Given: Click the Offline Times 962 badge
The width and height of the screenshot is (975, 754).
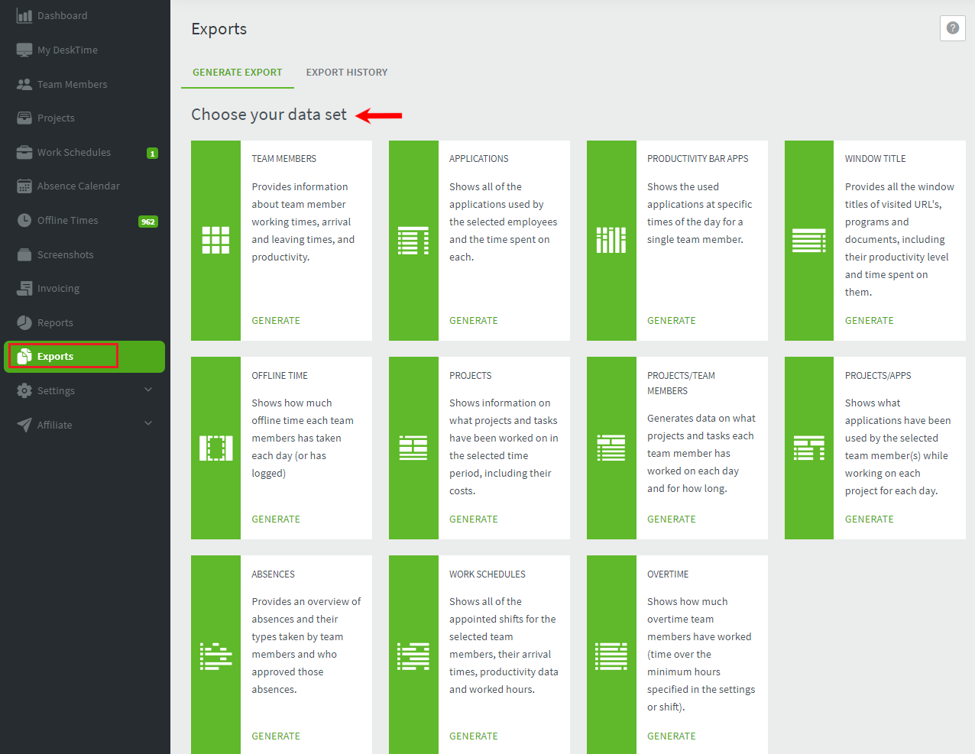Looking at the screenshot, I should (x=148, y=222).
